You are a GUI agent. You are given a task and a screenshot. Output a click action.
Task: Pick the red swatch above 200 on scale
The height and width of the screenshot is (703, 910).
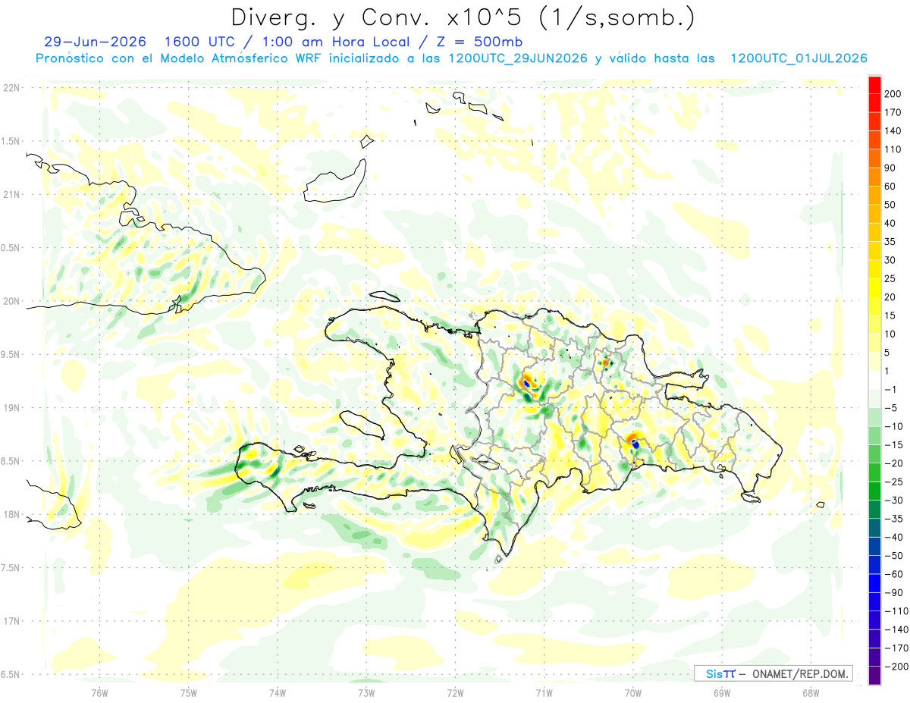click(874, 85)
